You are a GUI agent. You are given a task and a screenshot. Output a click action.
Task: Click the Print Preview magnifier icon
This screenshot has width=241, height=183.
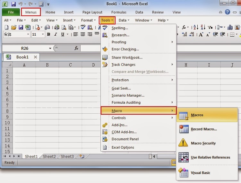pos(64,28)
